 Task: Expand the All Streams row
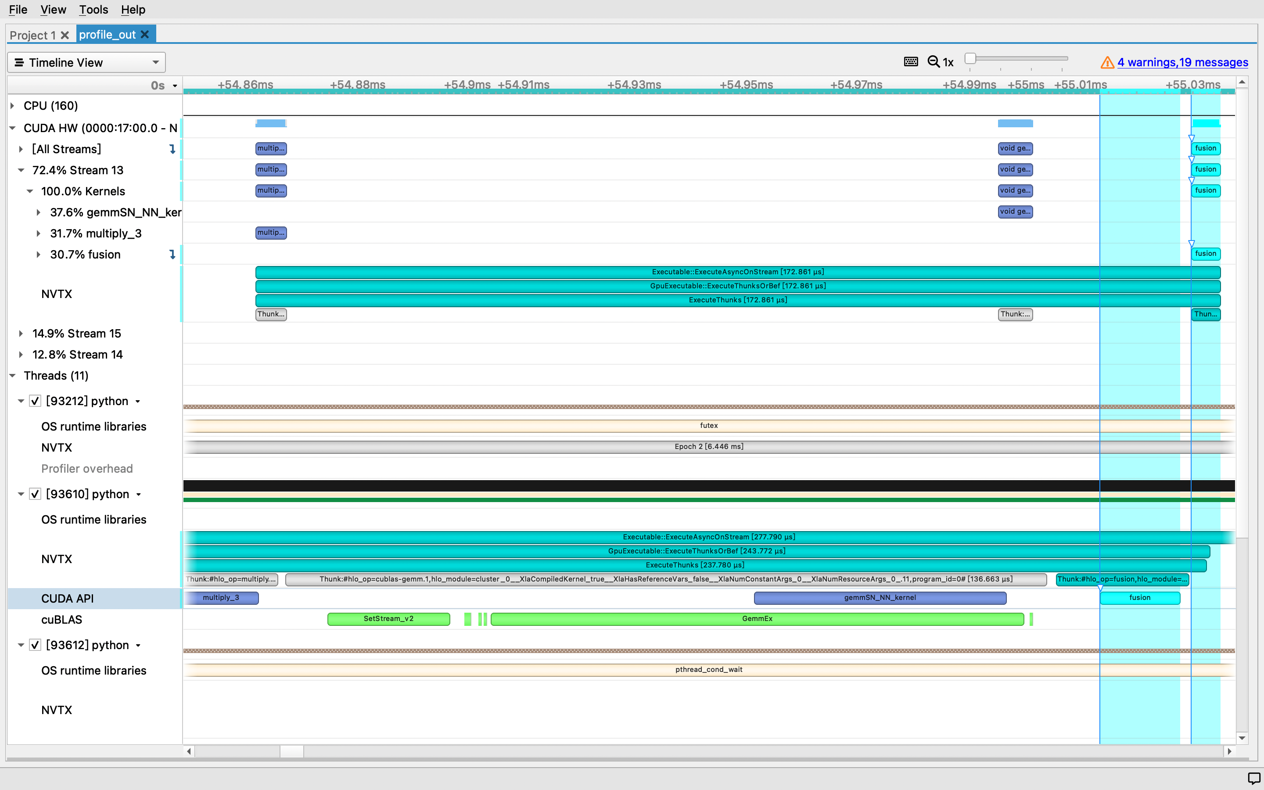point(21,149)
